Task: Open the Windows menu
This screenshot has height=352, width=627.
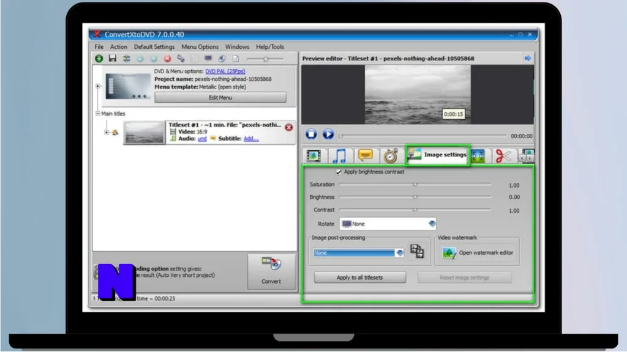Action: coord(237,46)
